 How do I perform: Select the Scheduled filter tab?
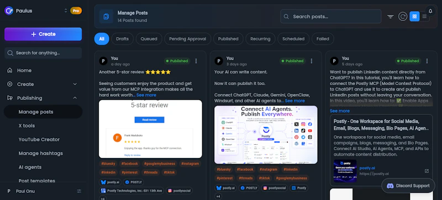pyautogui.click(x=293, y=39)
